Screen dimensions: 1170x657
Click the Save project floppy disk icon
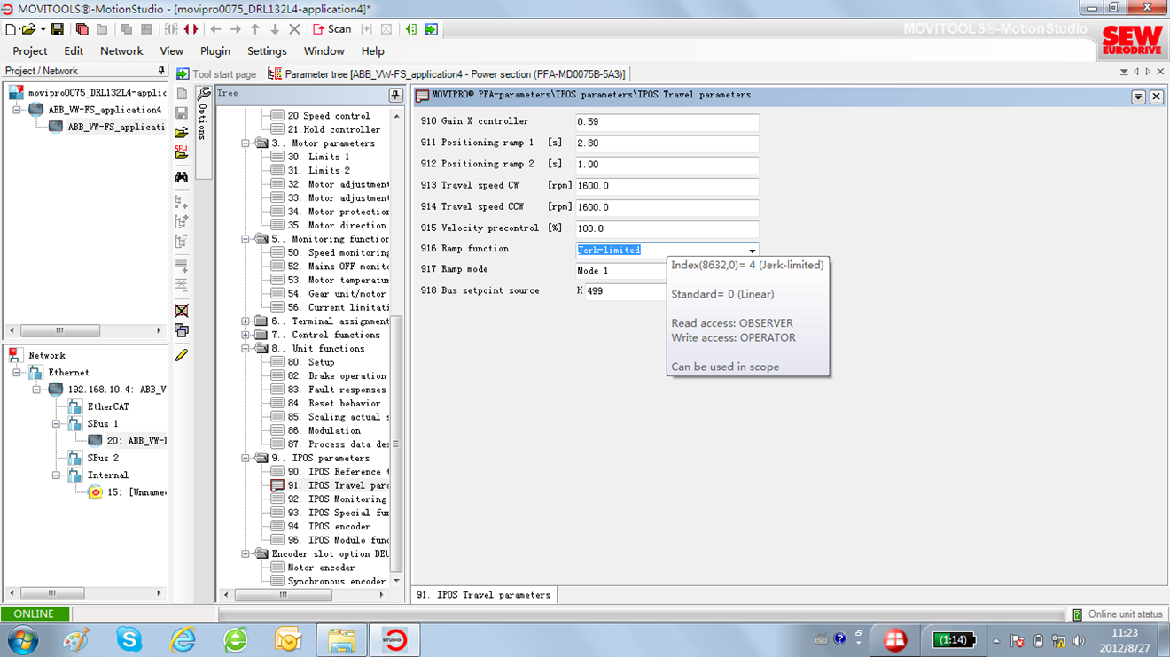click(x=57, y=29)
